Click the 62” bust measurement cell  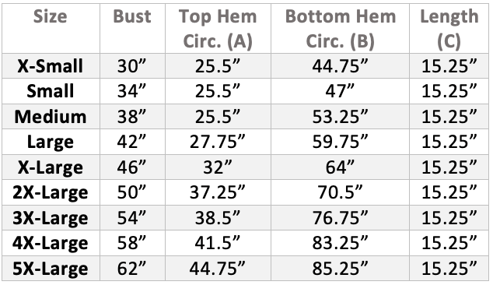(x=132, y=269)
